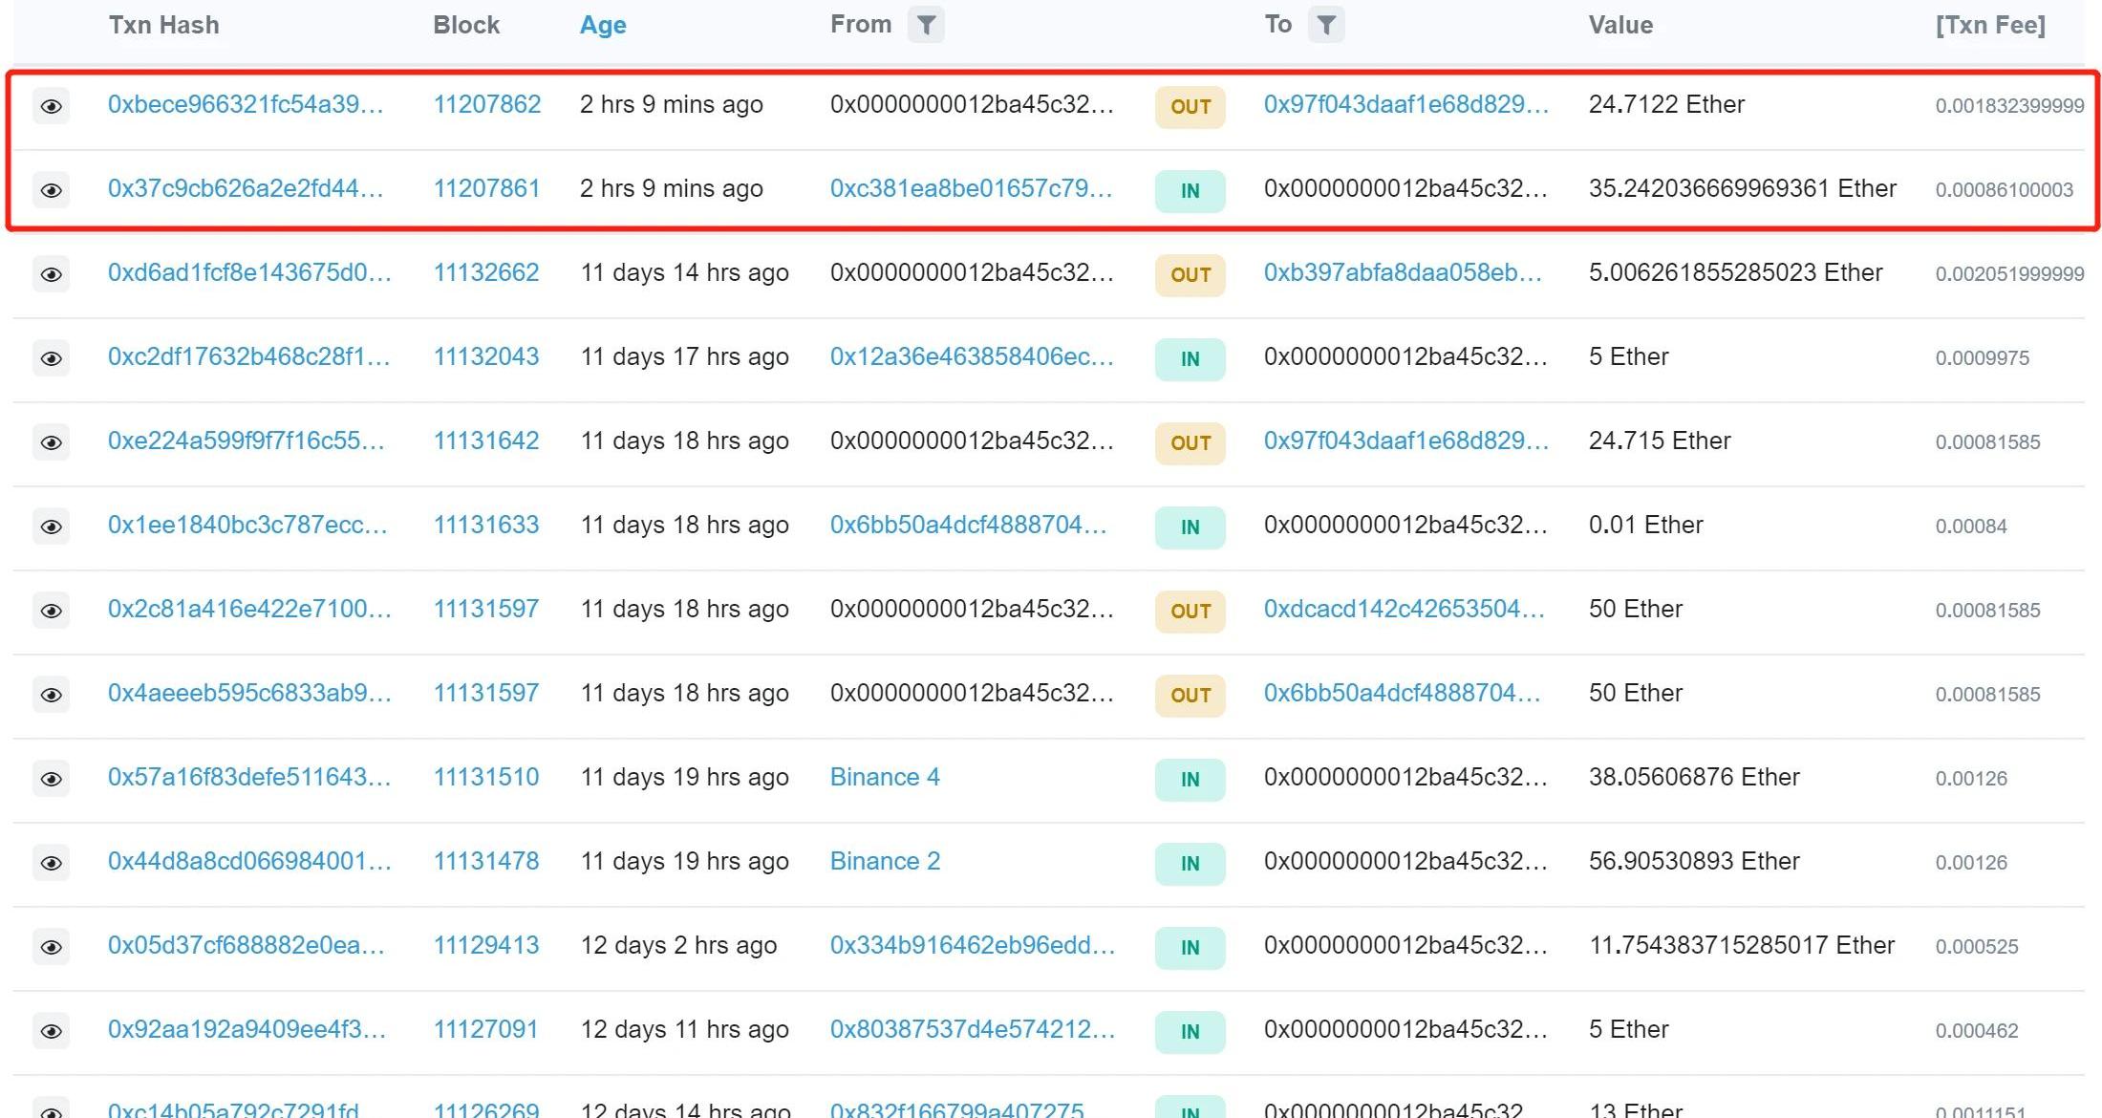Click the To column filter icon

[1325, 25]
